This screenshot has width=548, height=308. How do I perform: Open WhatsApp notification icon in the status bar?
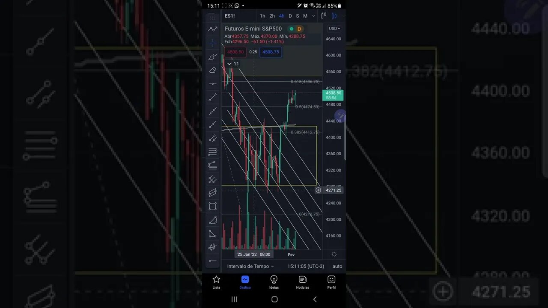click(237, 6)
